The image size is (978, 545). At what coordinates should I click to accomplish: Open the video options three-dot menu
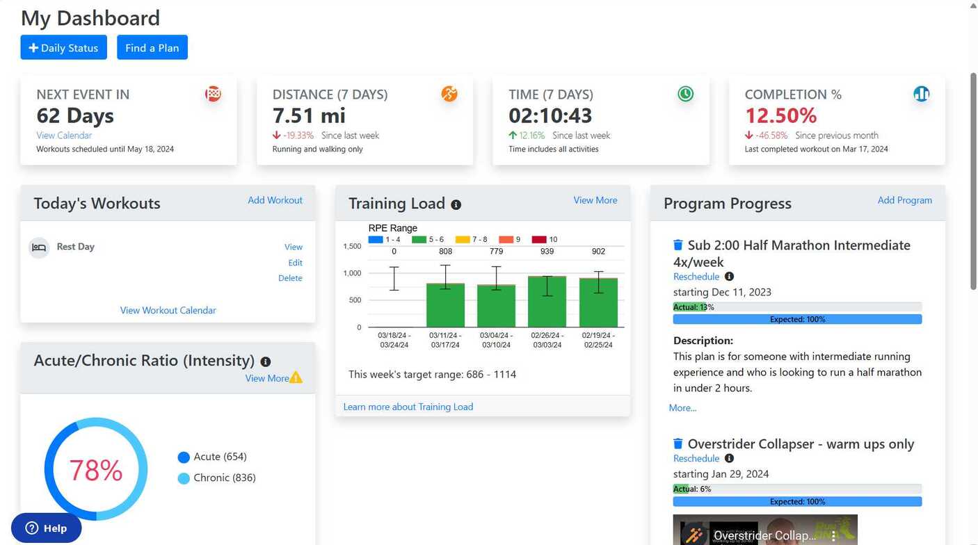(833, 536)
